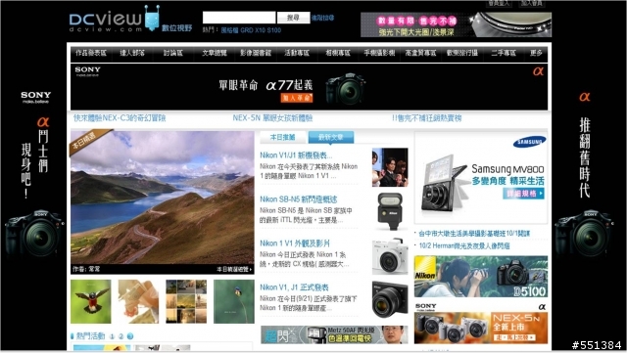Open article Nikon 1 V1 外觀及影片
The width and height of the screenshot is (627, 353).
pyautogui.click(x=295, y=243)
